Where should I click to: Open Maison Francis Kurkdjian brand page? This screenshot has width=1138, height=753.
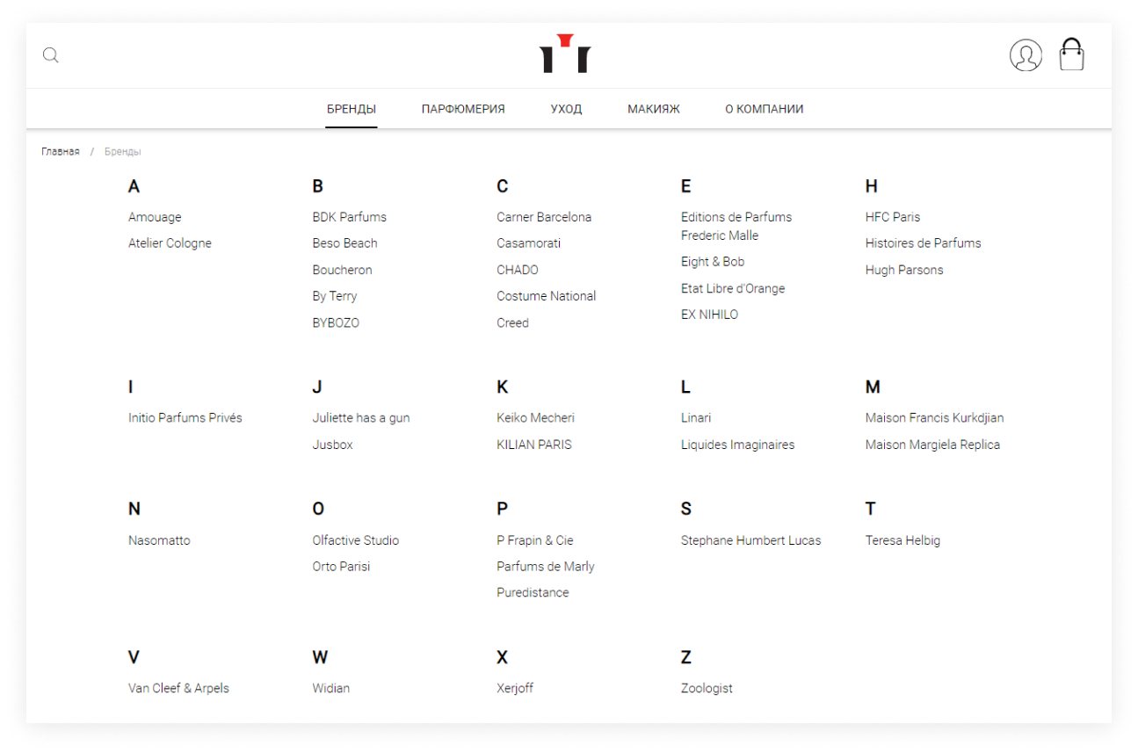934,418
